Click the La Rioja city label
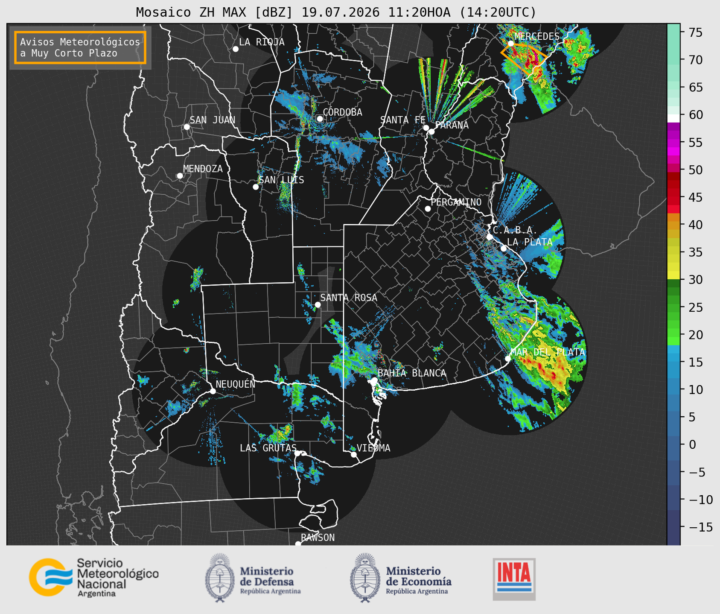 pyautogui.click(x=262, y=42)
